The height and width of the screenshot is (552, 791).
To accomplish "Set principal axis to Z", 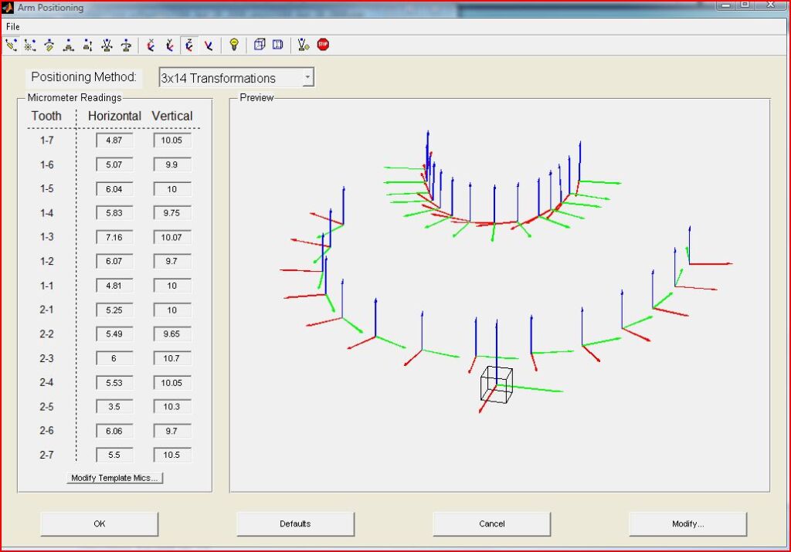I will [189, 46].
